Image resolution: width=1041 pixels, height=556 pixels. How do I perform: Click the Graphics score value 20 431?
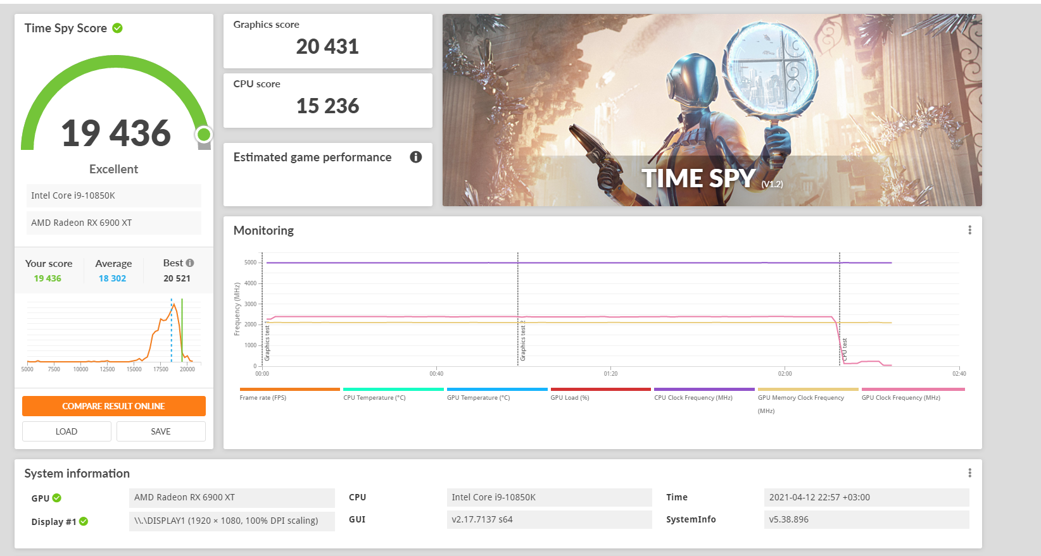tap(327, 46)
